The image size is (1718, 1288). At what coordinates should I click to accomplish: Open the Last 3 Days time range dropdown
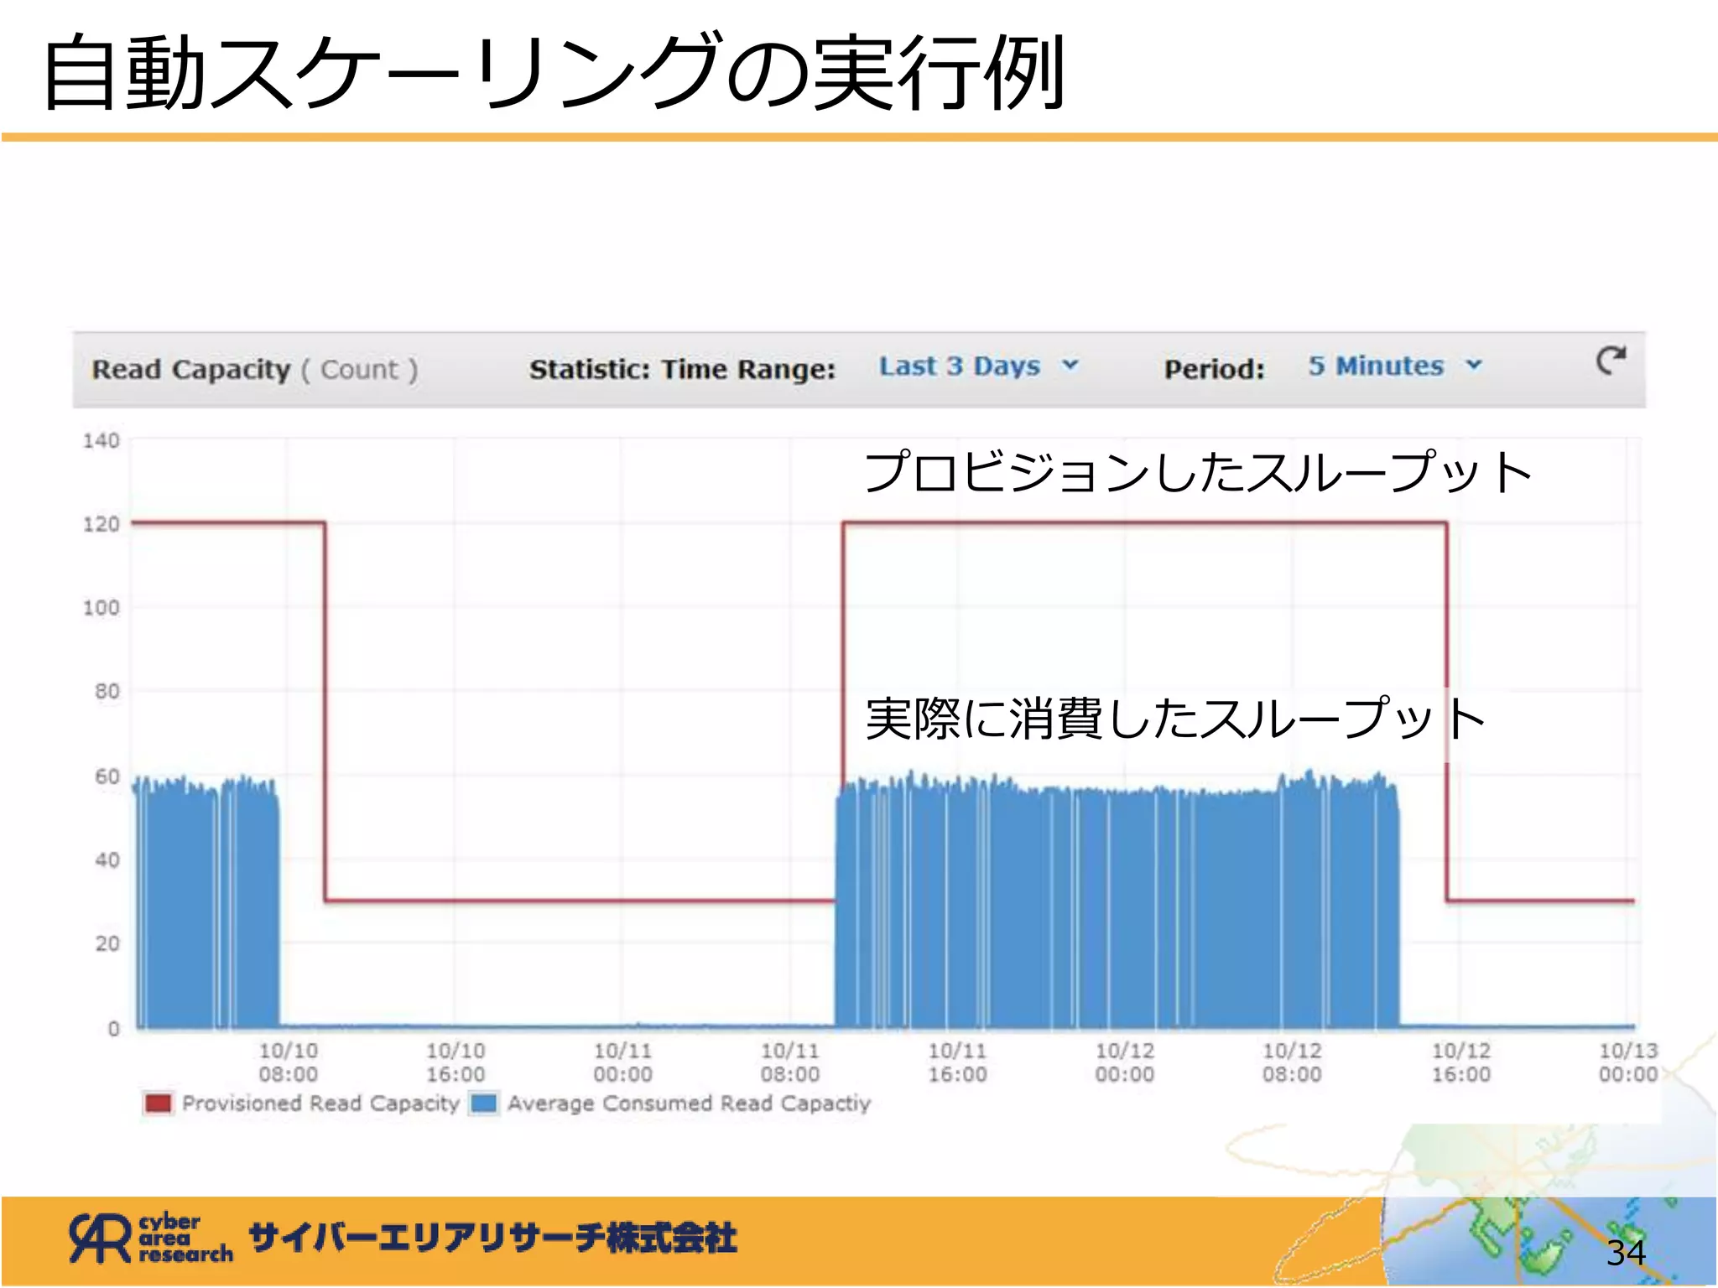(978, 366)
